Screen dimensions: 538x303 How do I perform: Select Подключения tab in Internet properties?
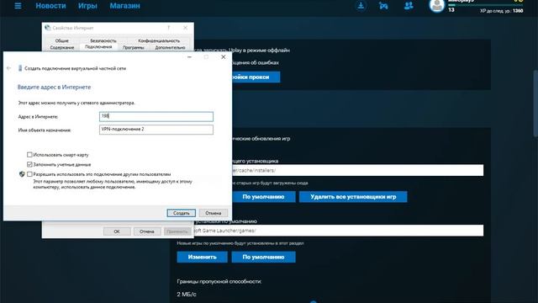[98, 47]
